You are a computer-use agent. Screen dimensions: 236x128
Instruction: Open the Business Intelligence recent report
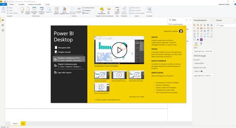coord(69,59)
